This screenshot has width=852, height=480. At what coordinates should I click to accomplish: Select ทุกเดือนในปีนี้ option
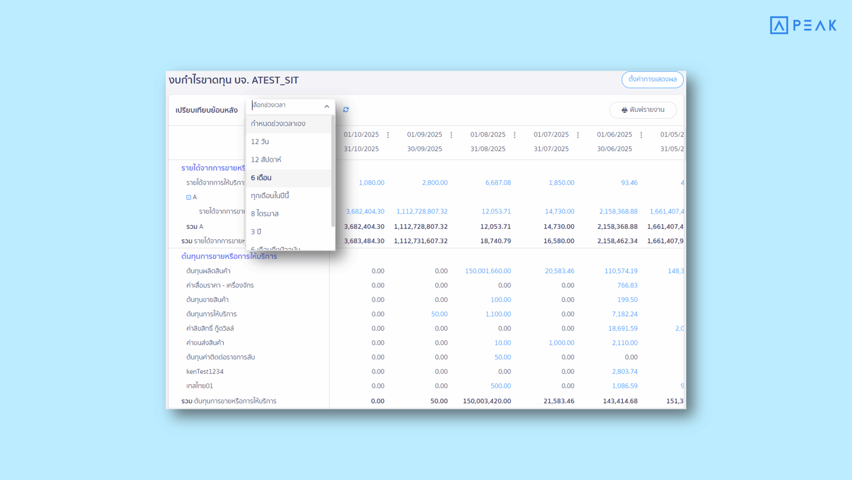click(x=270, y=196)
